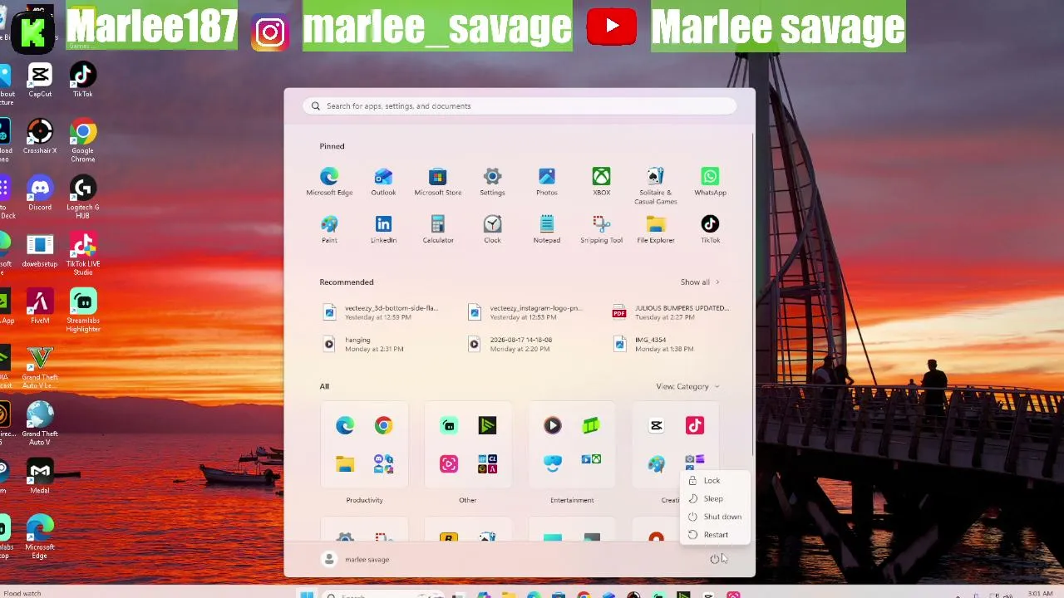
Task: Click Show all recommended items
Action: point(699,282)
